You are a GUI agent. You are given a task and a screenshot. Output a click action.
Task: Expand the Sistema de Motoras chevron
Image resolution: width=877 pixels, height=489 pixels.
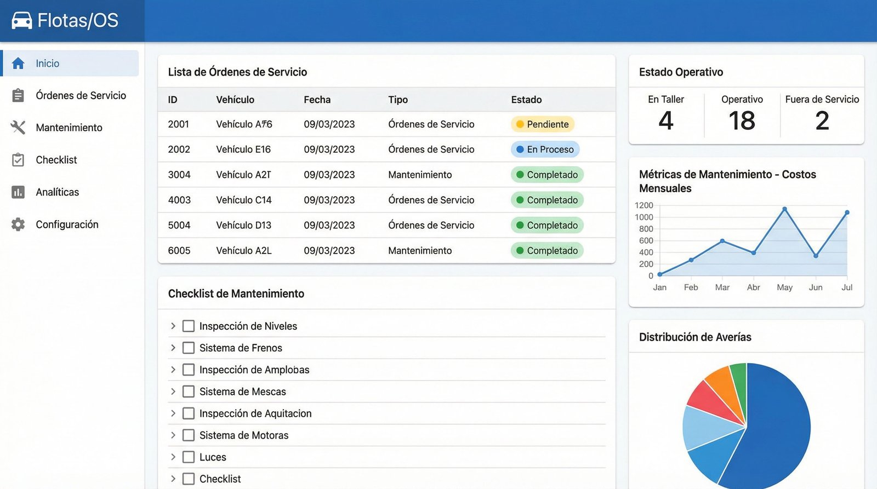coord(173,435)
